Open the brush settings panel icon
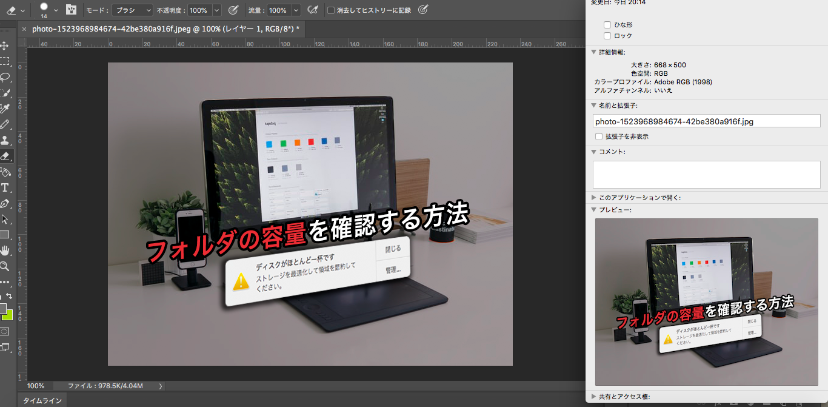This screenshot has width=828, height=407. pyautogui.click(x=71, y=10)
